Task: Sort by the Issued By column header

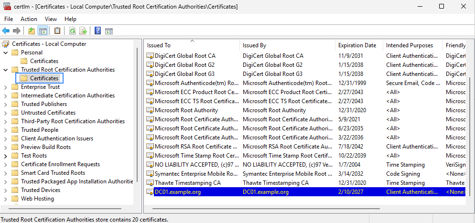Action: click(288, 45)
